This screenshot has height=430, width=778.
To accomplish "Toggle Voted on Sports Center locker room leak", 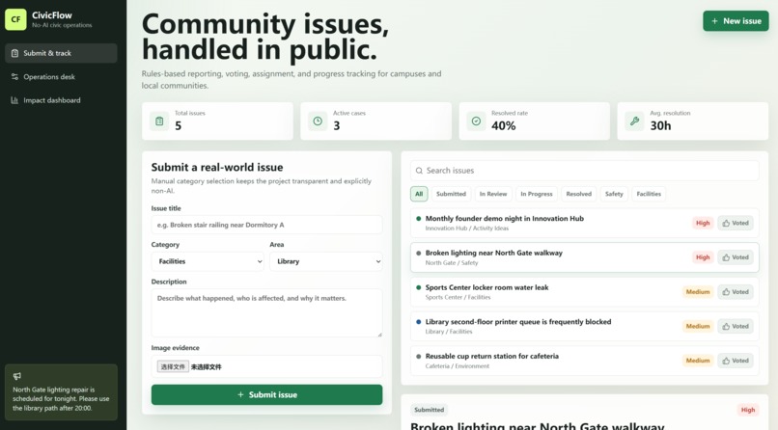I will pos(736,292).
